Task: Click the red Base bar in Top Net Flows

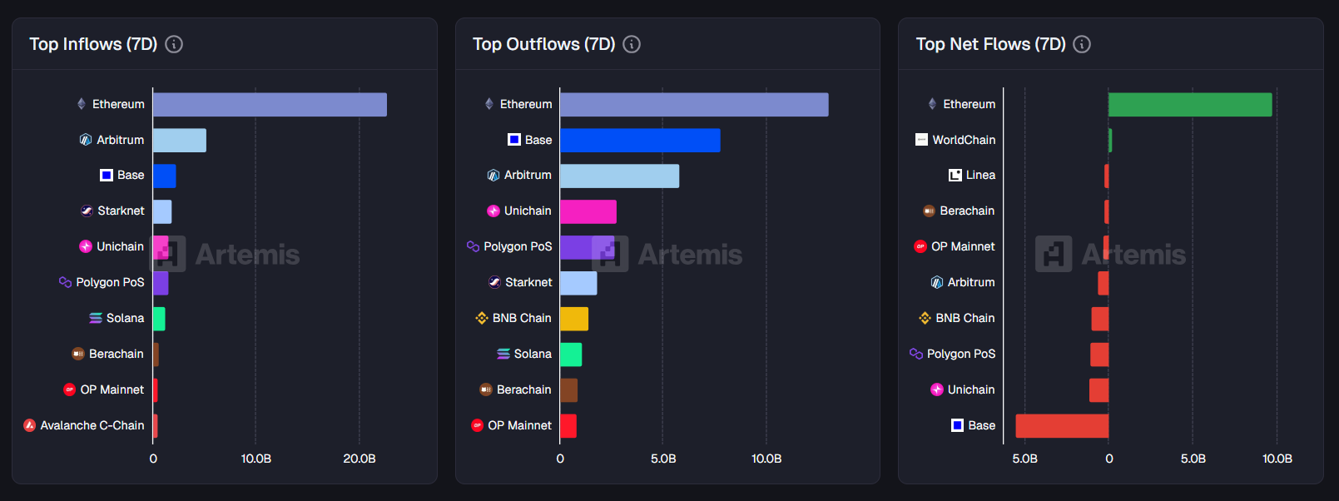Action: pyautogui.click(x=1062, y=426)
